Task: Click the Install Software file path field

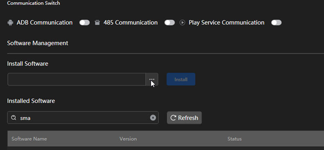Action: (x=77, y=79)
